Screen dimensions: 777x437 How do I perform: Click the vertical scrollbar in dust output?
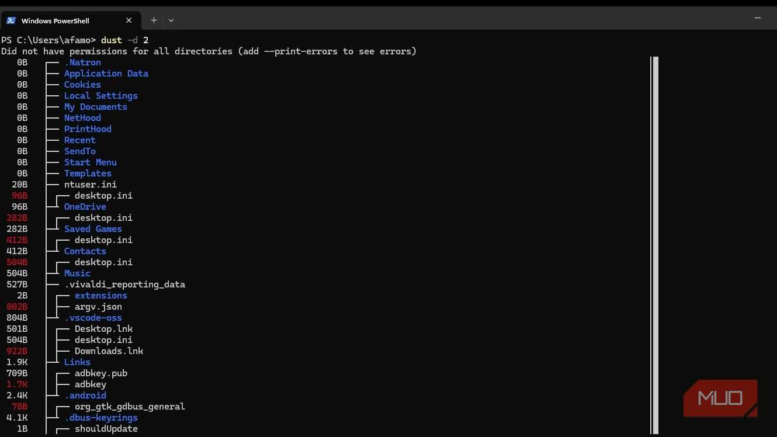pos(655,245)
